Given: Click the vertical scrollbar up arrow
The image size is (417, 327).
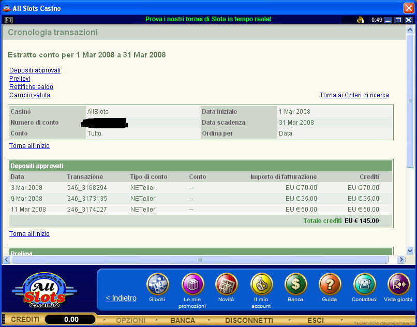Looking at the screenshot, I should click(x=410, y=30).
